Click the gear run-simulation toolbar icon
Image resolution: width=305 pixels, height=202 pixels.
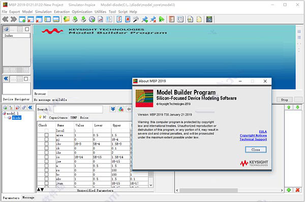[x=92, y=19]
